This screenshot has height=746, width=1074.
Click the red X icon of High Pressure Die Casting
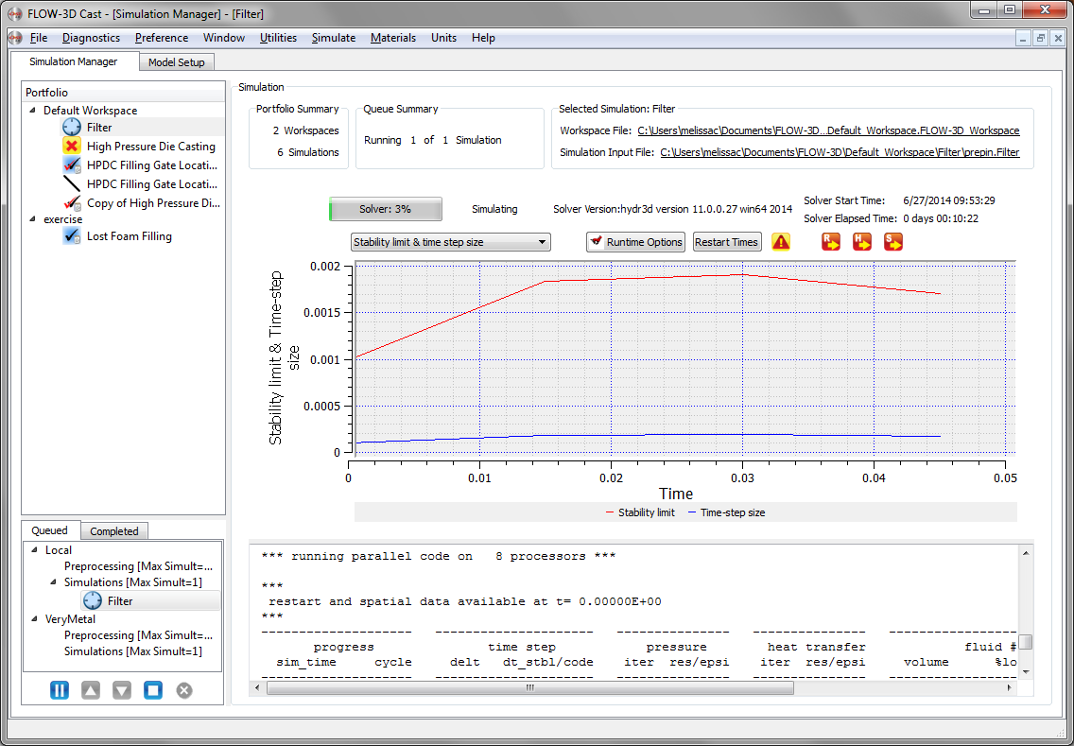click(71, 146)
